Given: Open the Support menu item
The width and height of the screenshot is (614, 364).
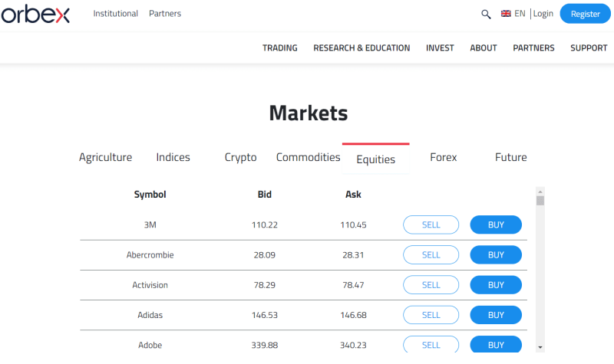Looking at the screenshot, I should pos(589,48).
